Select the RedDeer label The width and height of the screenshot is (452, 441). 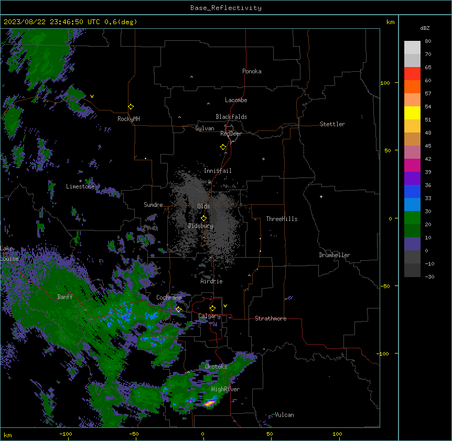(231, 134)
